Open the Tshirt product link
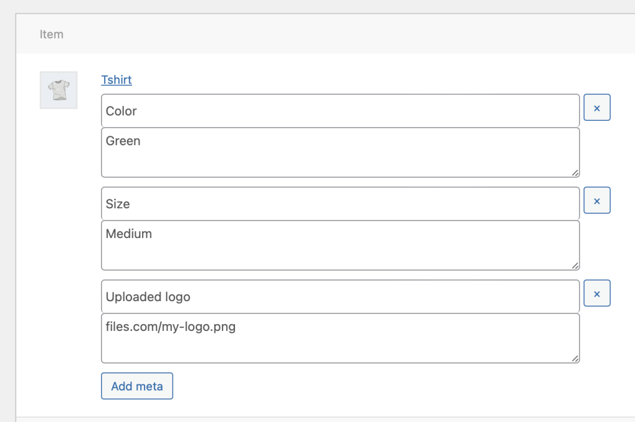This screenshot has width=635, height=422. click(117, 80)
